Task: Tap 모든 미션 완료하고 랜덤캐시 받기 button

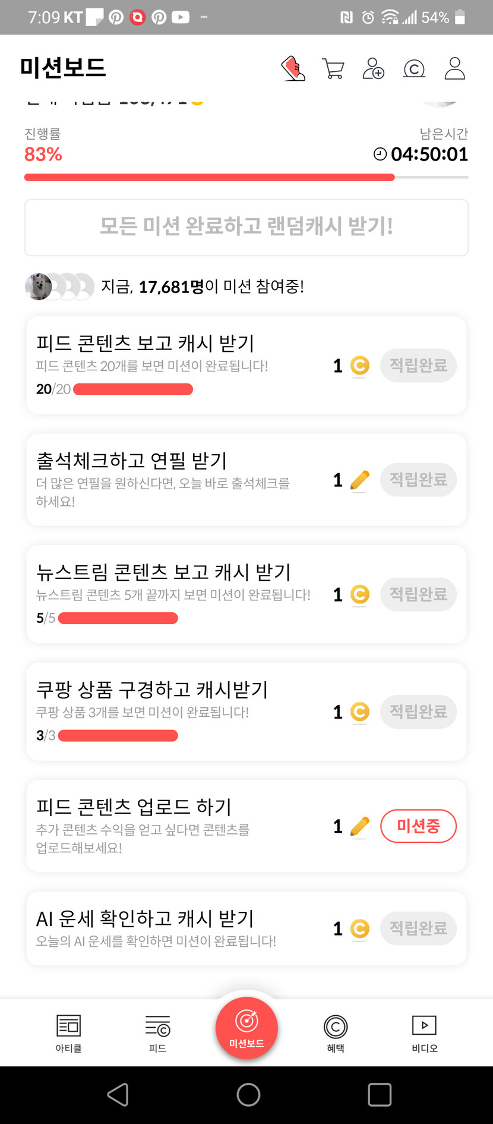Action: (246, 227)
